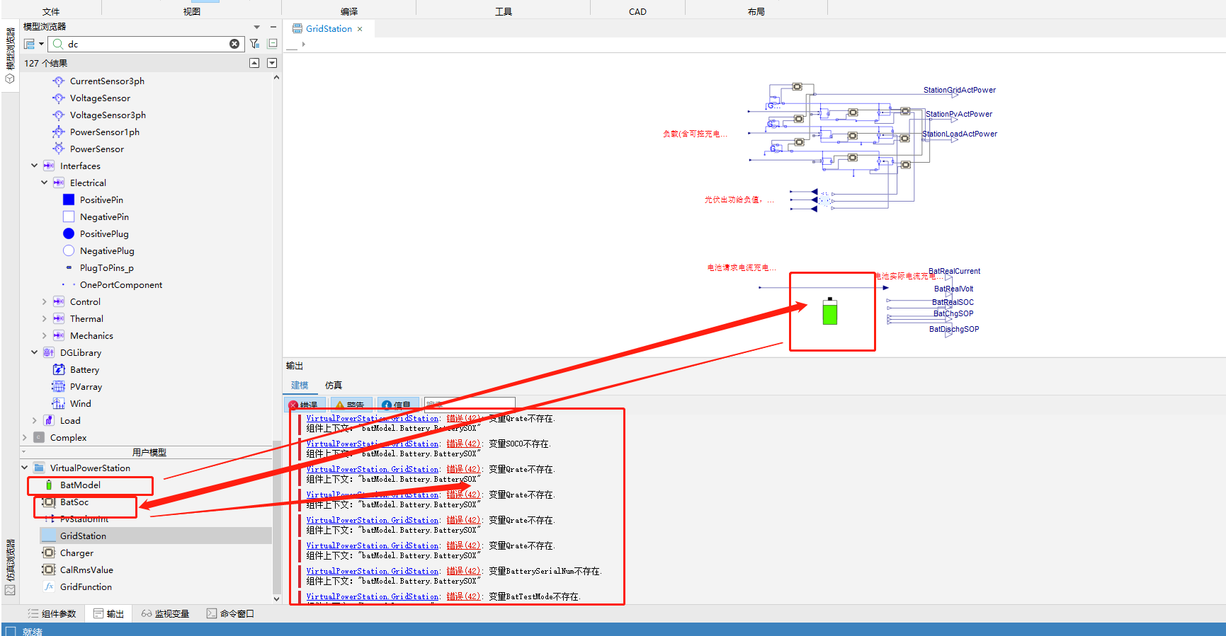Click green battery component on diagram
This screenshot has height=636, width=1226.
(830, 311)
